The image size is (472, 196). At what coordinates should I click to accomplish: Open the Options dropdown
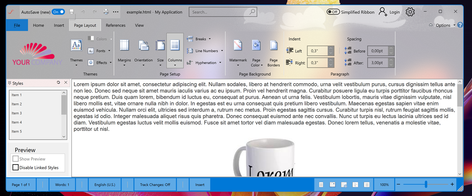pyautogui.click(x=445, y=25)
